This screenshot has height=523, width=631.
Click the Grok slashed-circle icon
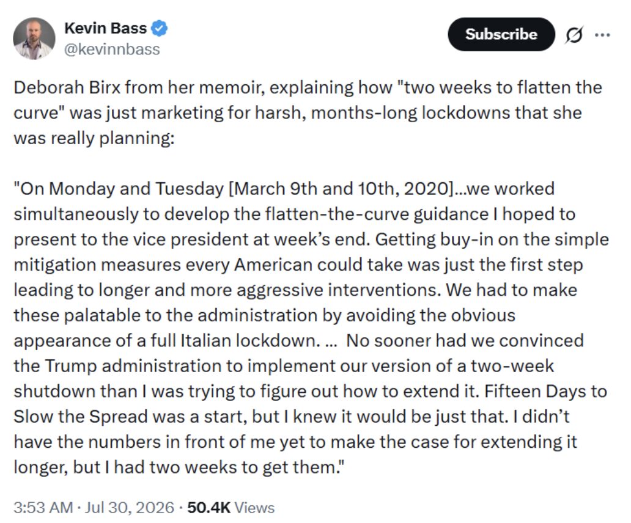(x=574, y=35)
